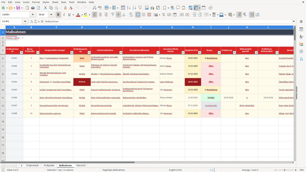Cut the selection with scissors icon
306x172 pixels.
click(x=45, y=8)
